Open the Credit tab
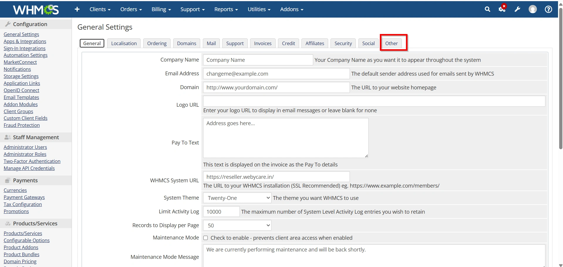 click(x=289, y=43)
